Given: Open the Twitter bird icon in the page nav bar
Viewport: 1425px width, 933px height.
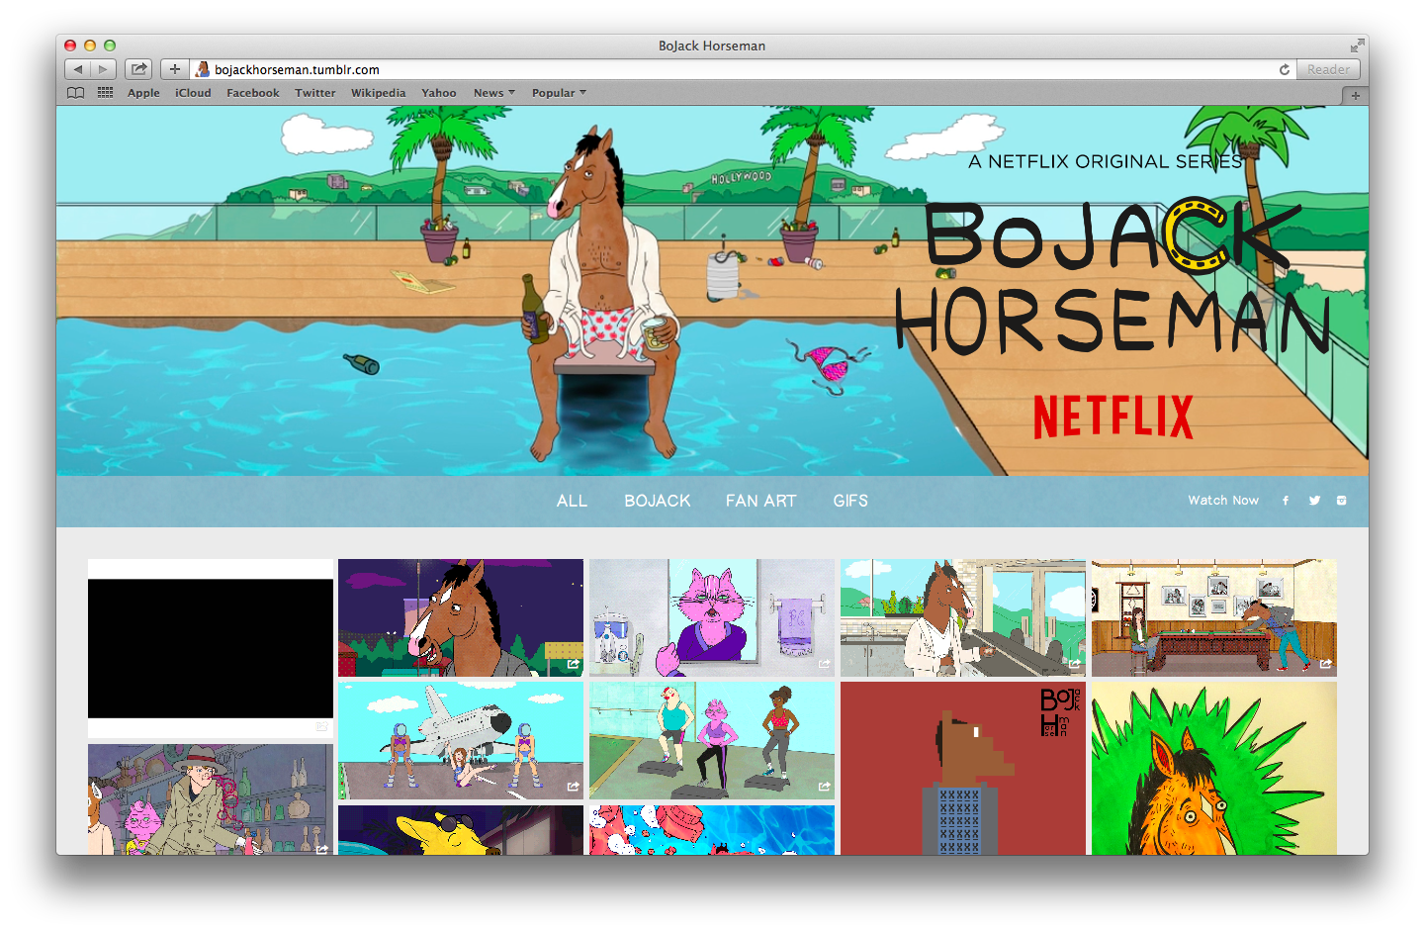Looking at the screenshot, I should [1314, 501].
